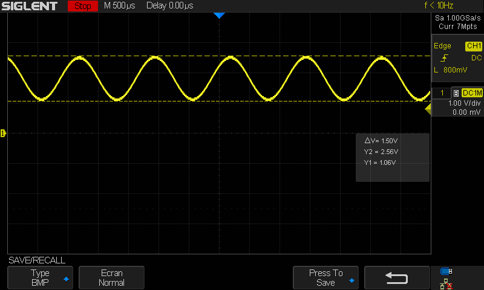Click the DC1M coupling badge
The image size is (484, 290).
[x=473, y=93]
